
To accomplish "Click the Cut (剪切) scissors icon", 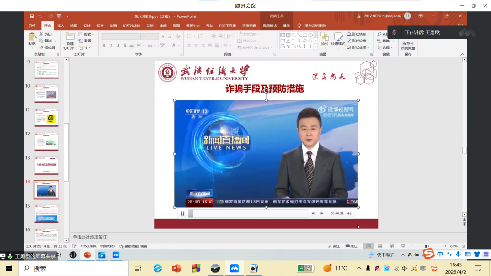I will click(42, 35).
